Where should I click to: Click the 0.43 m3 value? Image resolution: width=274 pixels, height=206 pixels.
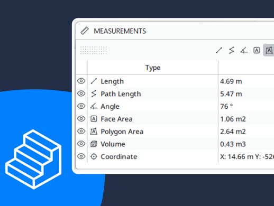tap(233, 144)
